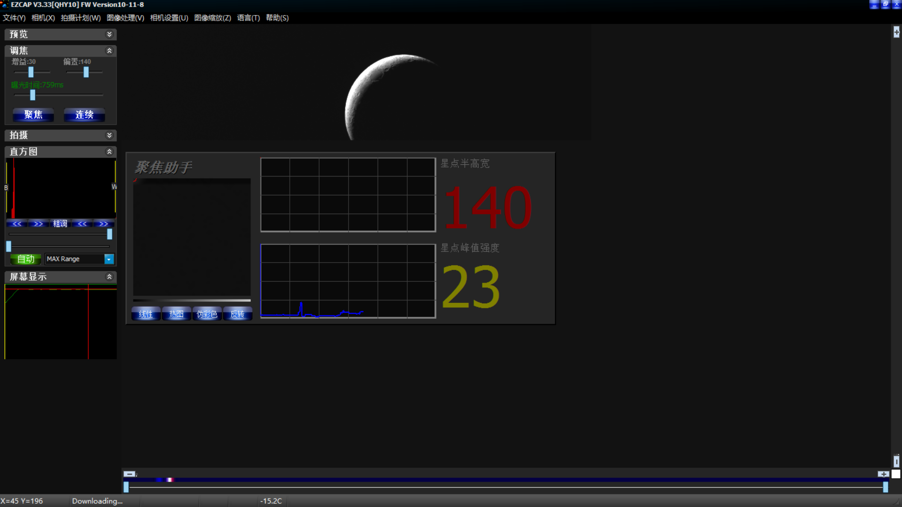This screenshot has height=507, width=902.
Task: Expand the 拍摄 panel chevron
Action: click(109, 135)
